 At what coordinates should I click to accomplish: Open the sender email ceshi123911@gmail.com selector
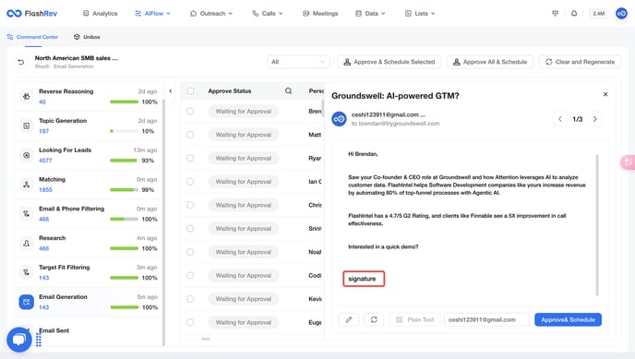(486, 319)
